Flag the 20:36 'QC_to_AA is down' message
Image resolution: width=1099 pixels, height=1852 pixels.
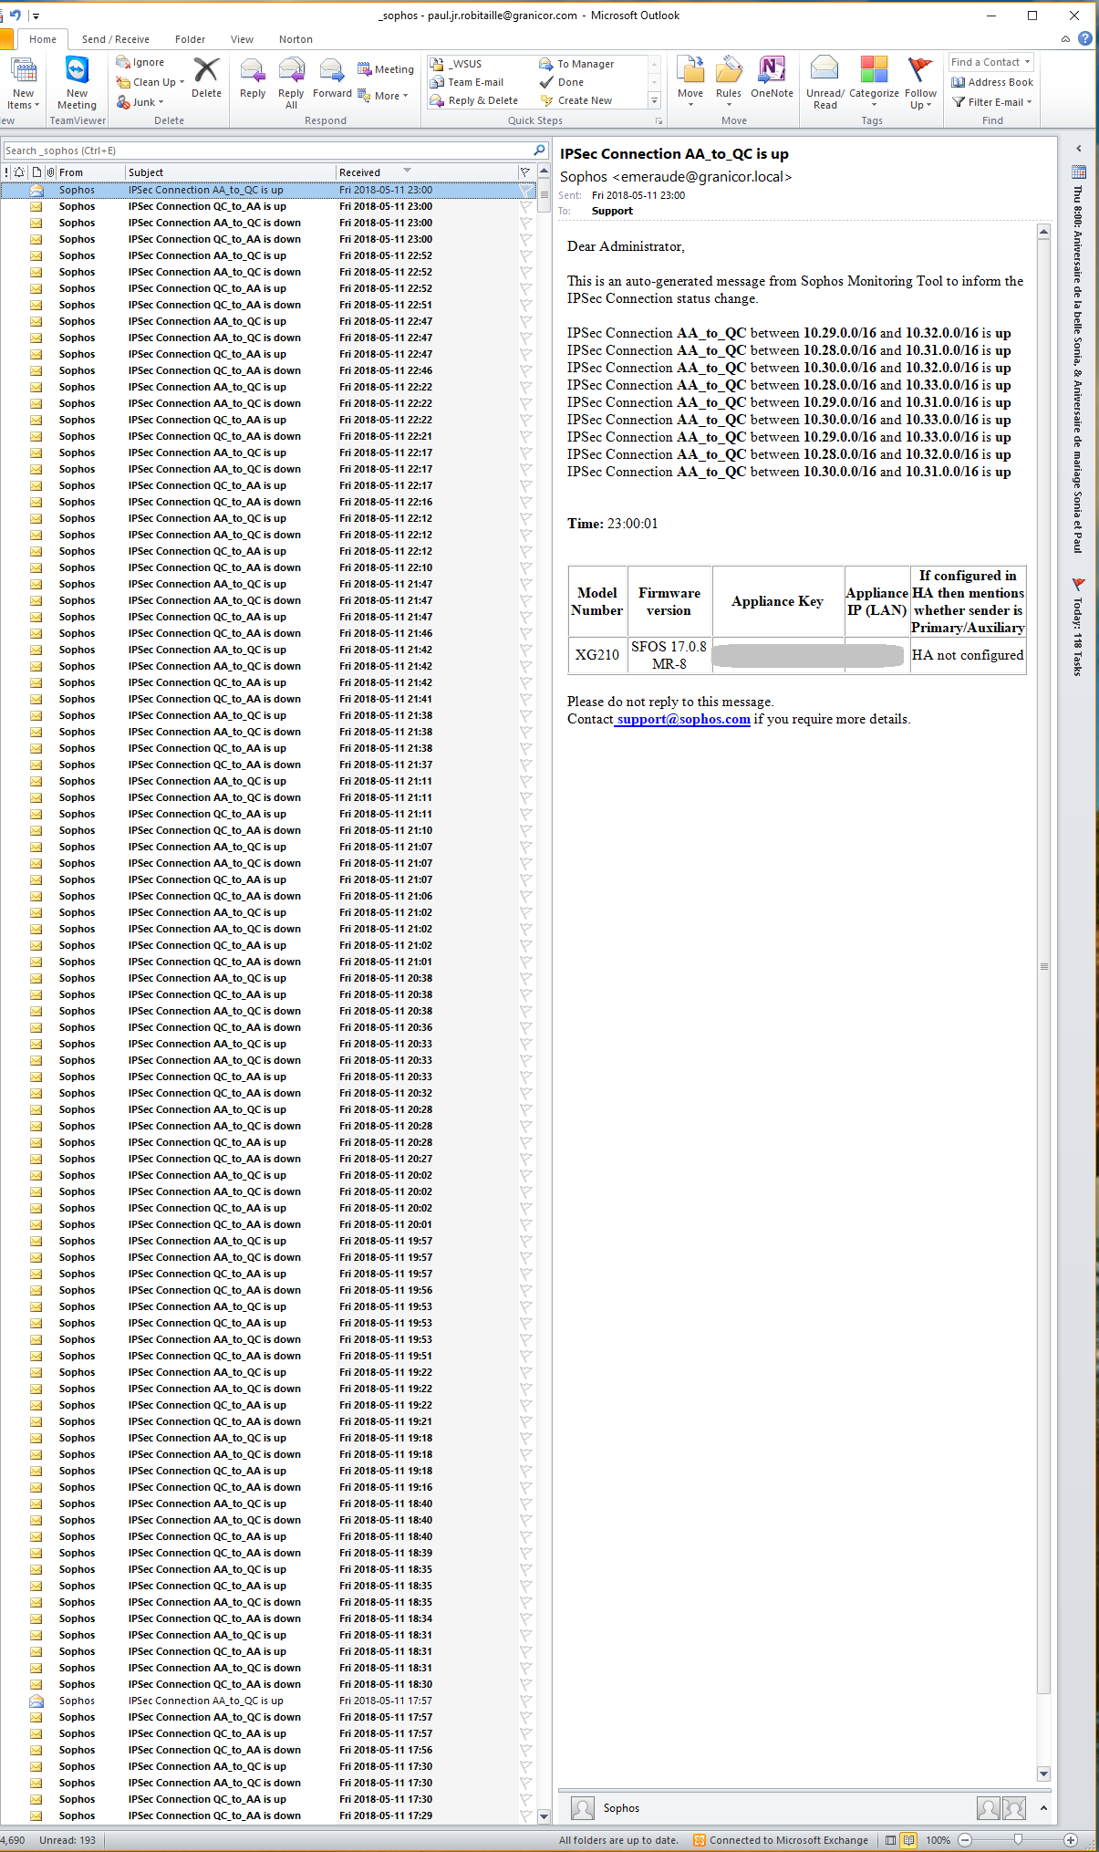pos(525,1028)
